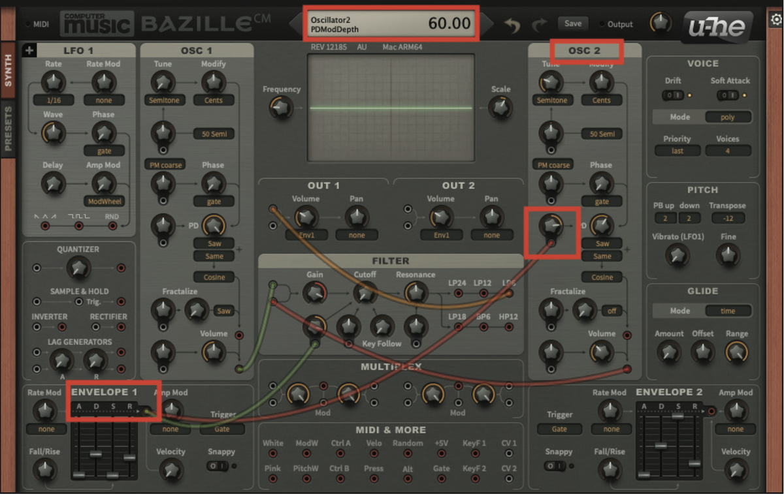Image resolution: width=784 pixels, height=494 pixels.
Task: Click the Random source jack in MIDI & MORE
Action: (408, 453)
